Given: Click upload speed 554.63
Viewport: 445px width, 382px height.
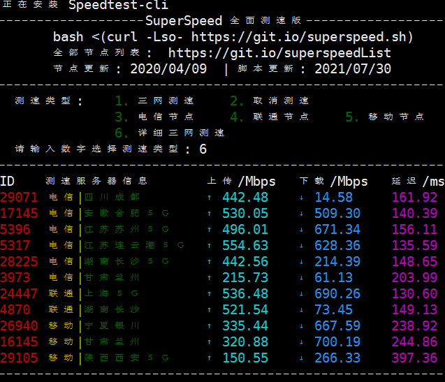Looking at the screenshot, I should click(245, 246).
